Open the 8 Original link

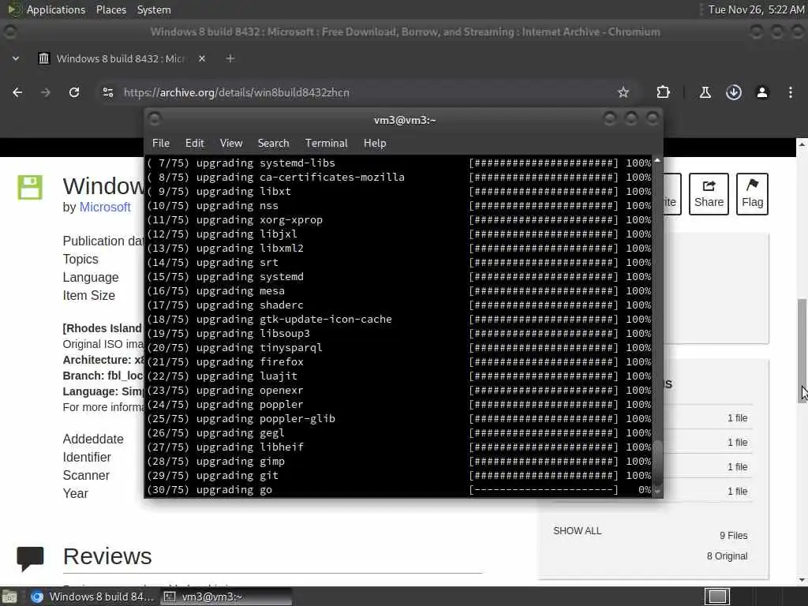[x=727, y=556]
